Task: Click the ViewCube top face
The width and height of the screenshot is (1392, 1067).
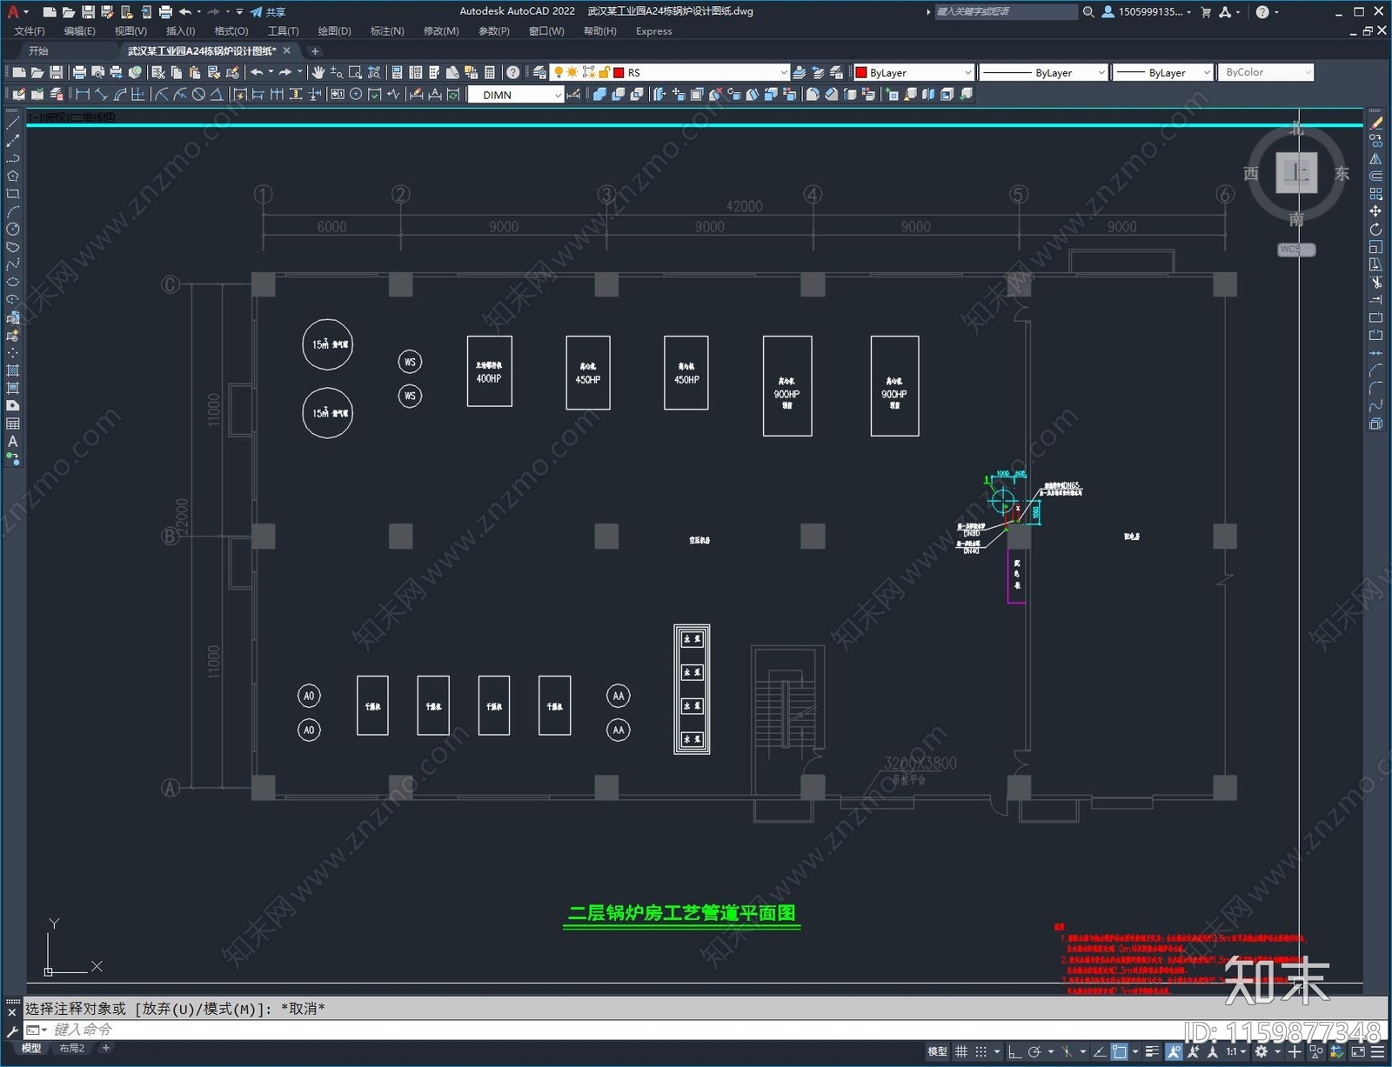Action: click(1296, 172)
